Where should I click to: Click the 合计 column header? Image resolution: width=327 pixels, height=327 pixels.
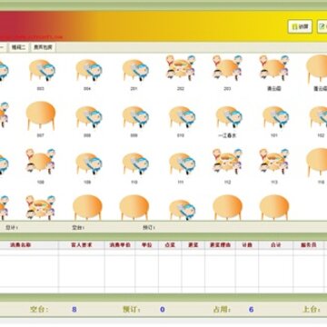click(275, 245)
